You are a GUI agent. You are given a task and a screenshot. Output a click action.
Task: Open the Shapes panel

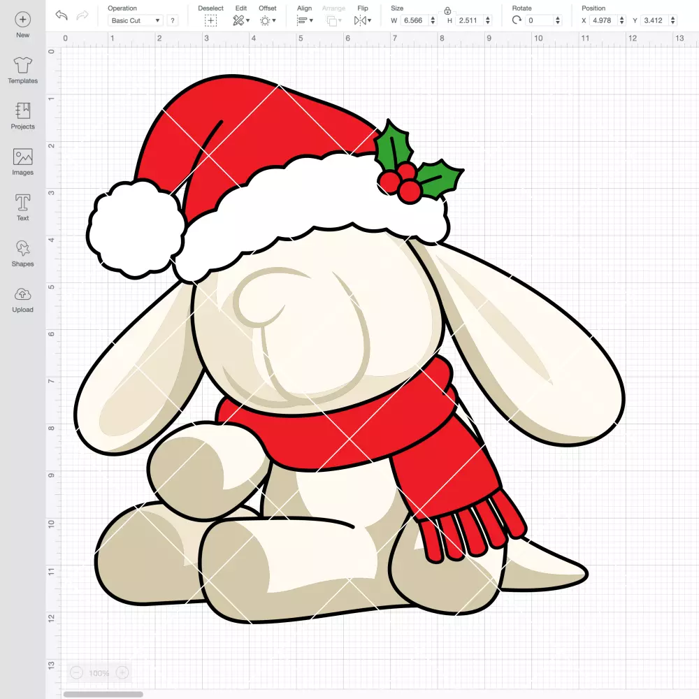click(x=23, y=253)
